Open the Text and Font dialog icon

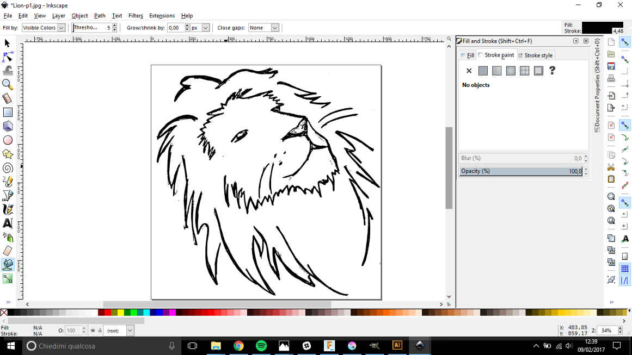pos(625,239)
